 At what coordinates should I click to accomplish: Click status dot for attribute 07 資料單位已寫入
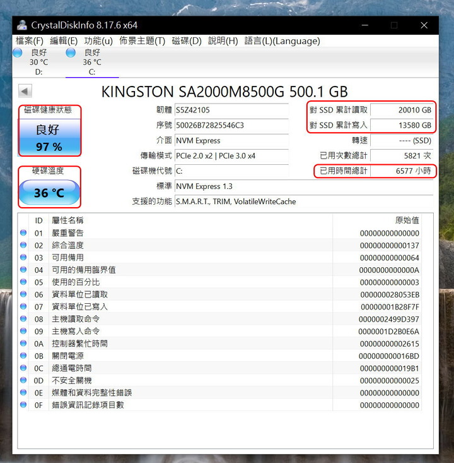[x=23, y=306]
